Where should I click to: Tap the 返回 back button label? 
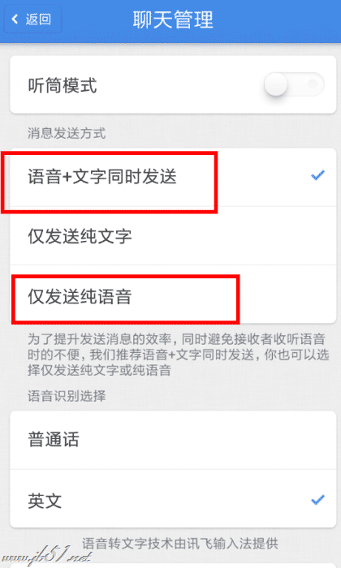pyautogui.click(x=38, y=19)
